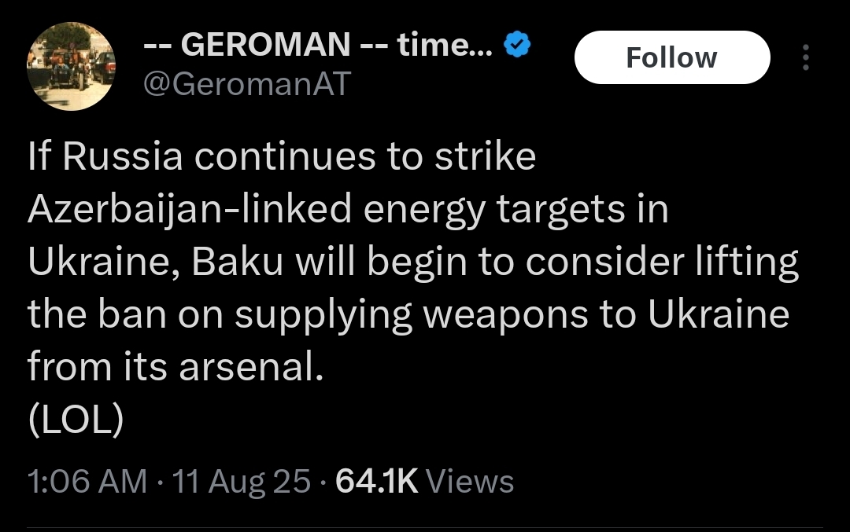Click the word 'continues' in the first line
Viewport: 850px width, 532px height.
(x=285, y=157)
